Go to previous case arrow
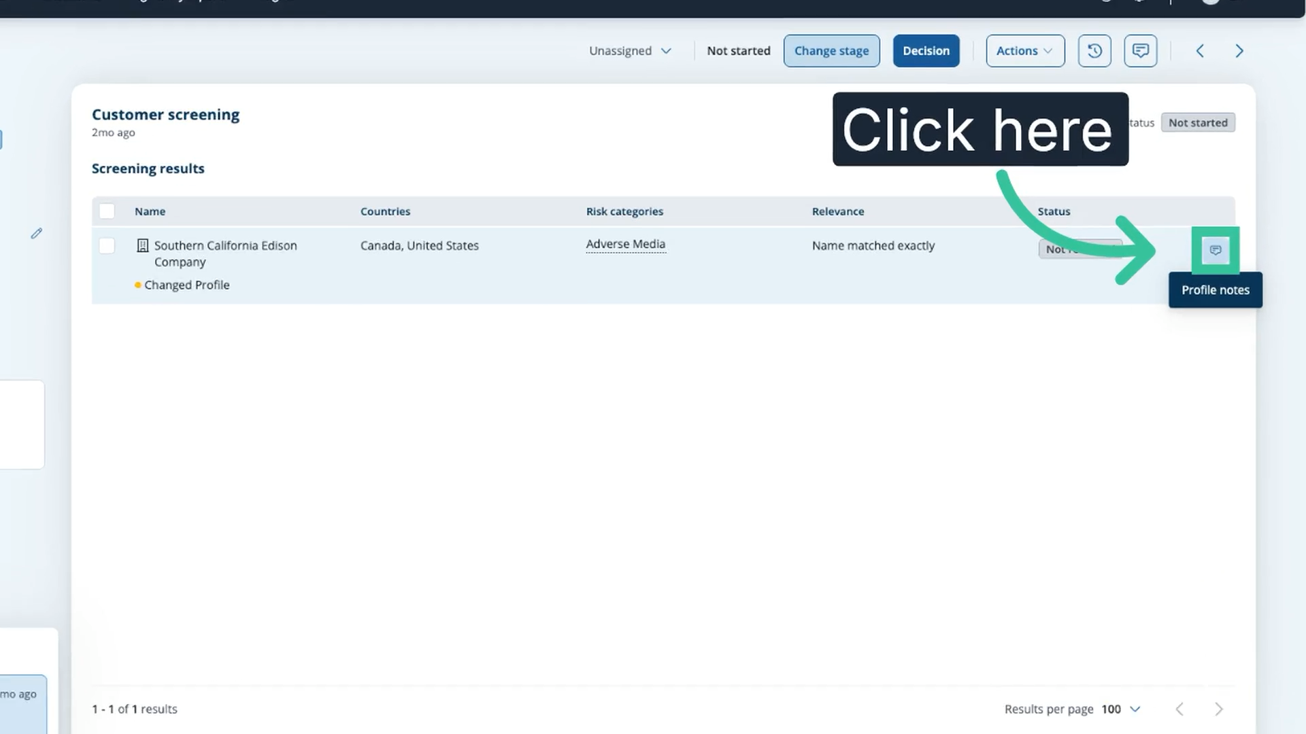 tap(1200, 51)
